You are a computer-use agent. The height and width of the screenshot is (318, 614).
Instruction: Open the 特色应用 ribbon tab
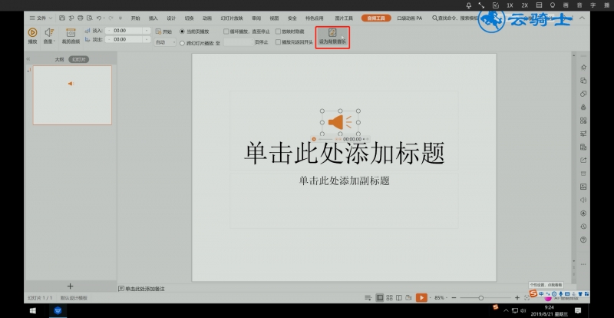(x=315, y=18)
